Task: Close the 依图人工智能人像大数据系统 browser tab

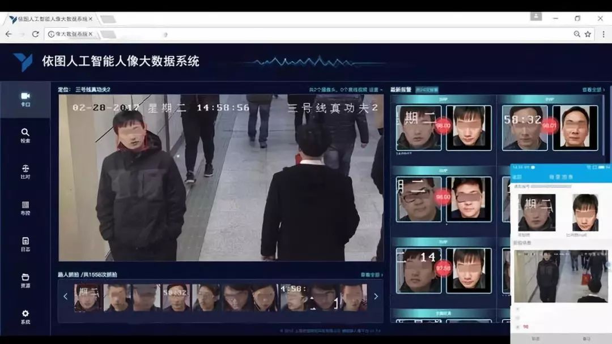Action: coord(91,19)
